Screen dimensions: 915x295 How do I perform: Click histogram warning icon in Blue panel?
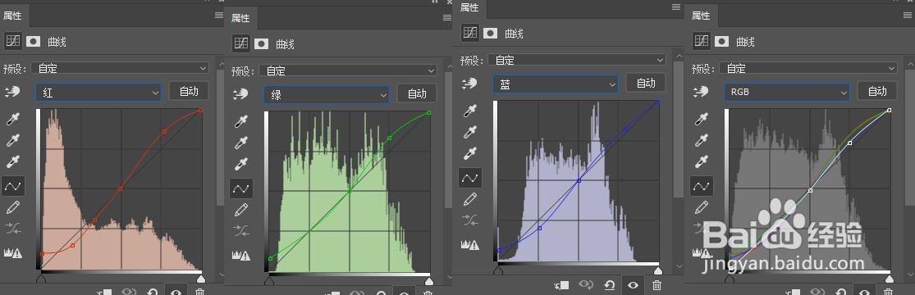click(469, 244)
